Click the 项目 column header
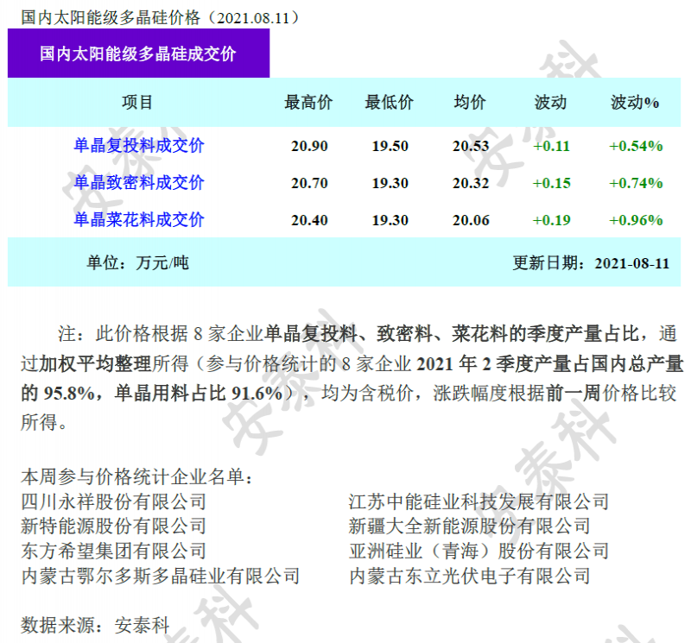This screenshot has height=643, width=691. point(138,103)
